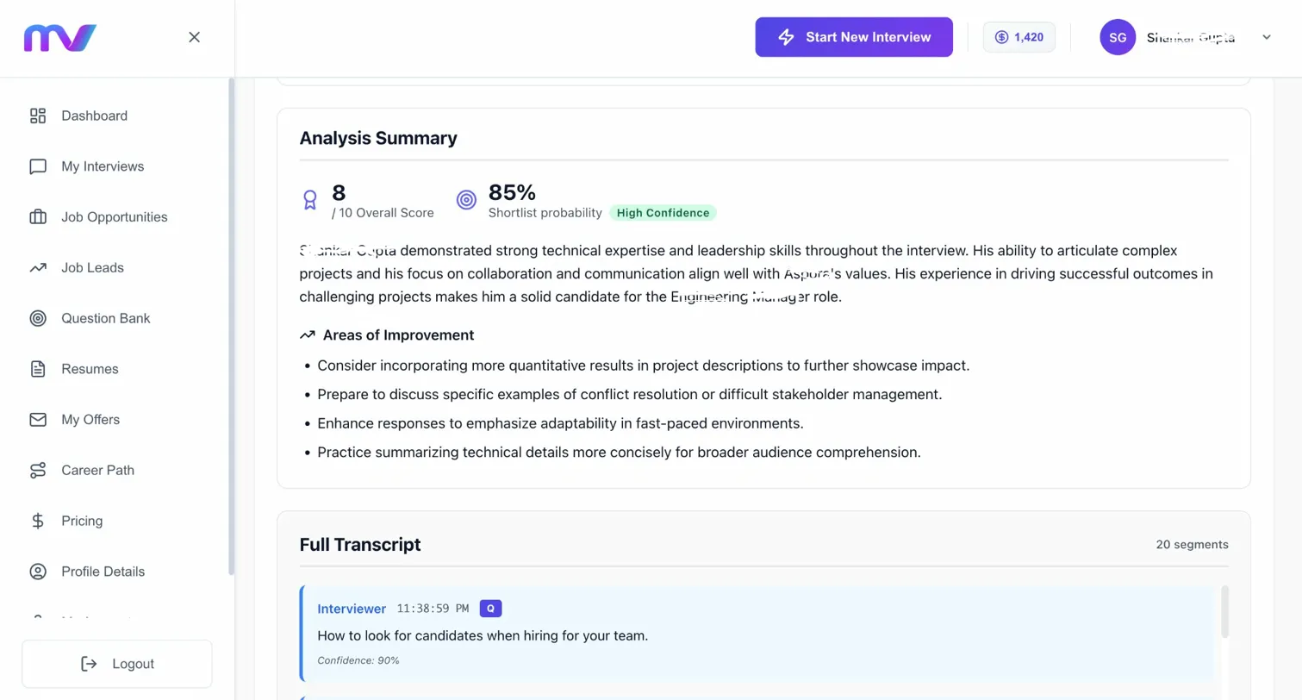Click the SG avatar circle
The height and width of the screenshot is (700, 1302).
1118,37
